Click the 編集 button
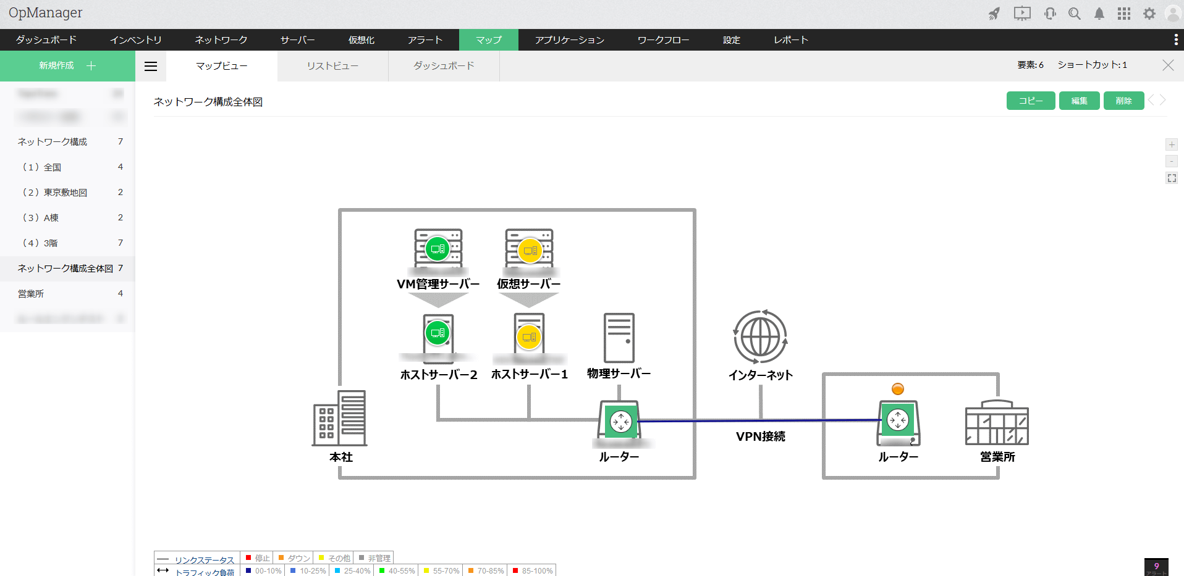This screenshot has height=576, width=1184. pos(1080,101)
